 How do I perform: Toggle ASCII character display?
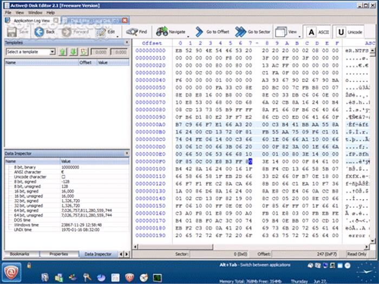tap(311, 32)
